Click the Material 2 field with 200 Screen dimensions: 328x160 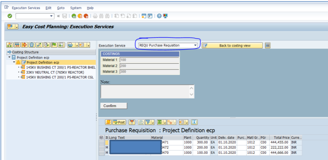tap(149, 66)
